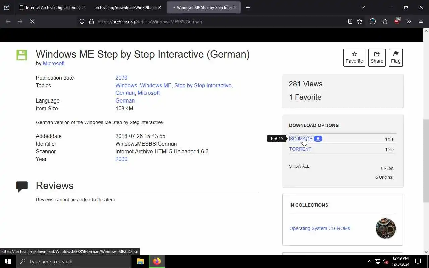Viewport: 429px width, 268px height.
Task: Open the Year 2000 link
Action: point(121,159)
